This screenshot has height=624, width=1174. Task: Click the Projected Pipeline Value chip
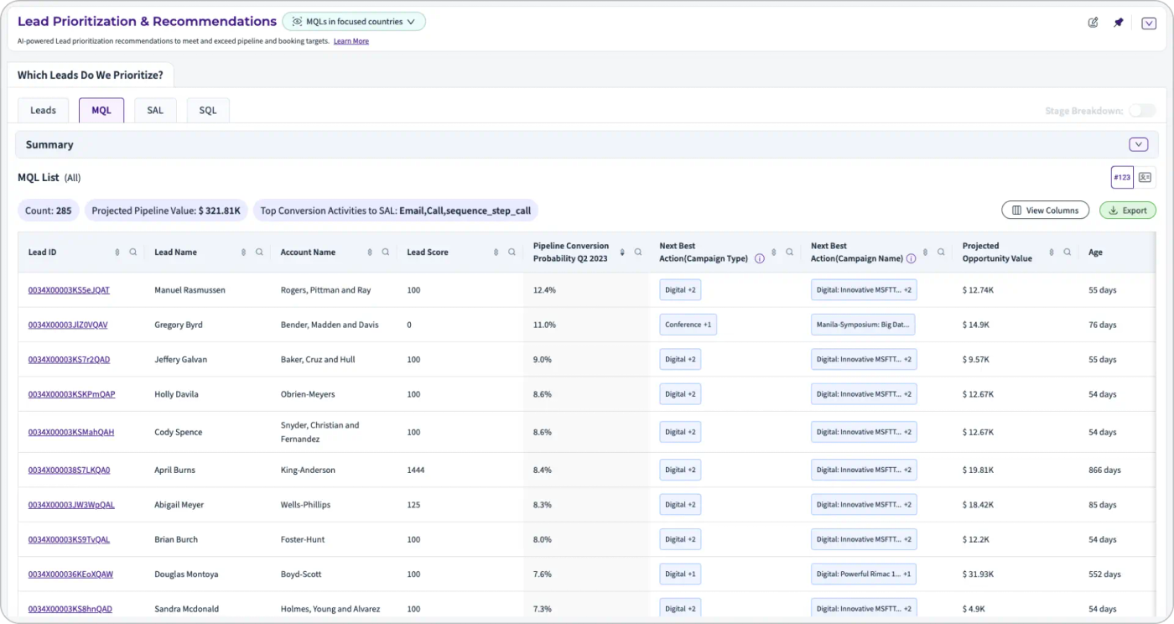166,211
